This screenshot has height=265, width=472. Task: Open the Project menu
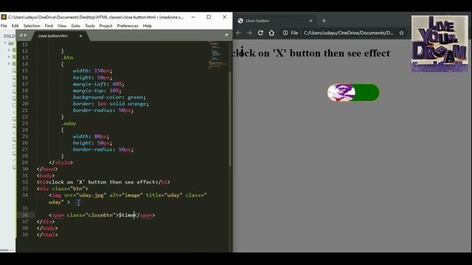105,26
